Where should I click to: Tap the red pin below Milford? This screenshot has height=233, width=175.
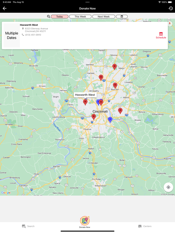pyautogui.click(x=120, y=111)
